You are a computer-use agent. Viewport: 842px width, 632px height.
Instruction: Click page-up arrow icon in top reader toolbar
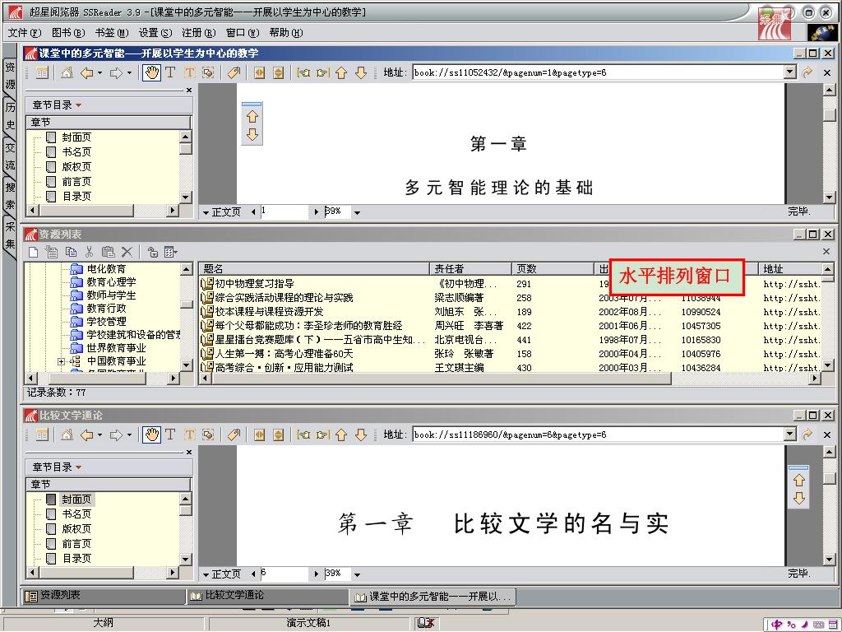coord(341,72)
